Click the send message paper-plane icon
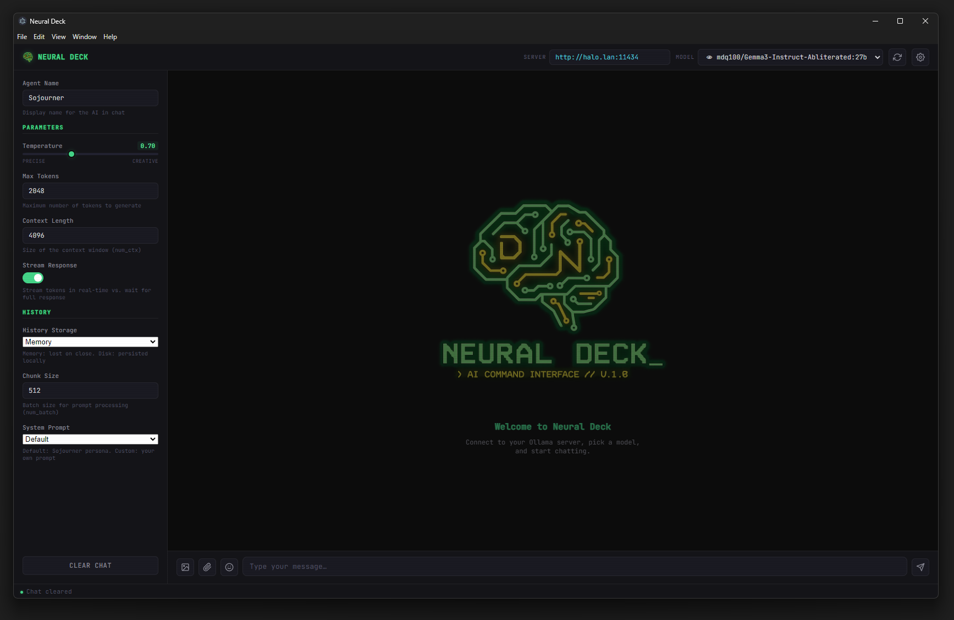954x620 pixels. 920,567
